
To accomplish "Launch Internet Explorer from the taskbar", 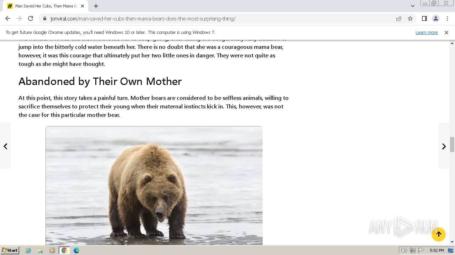I will [28, 250].
